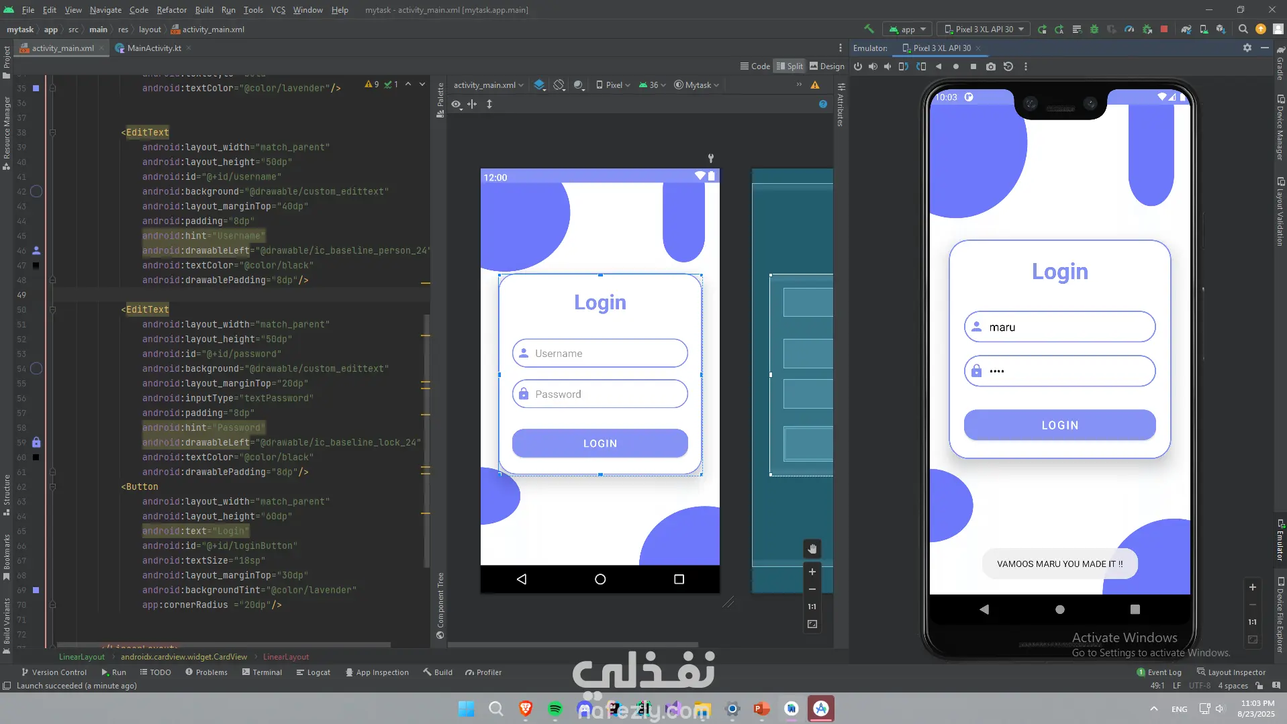Image resolution: width=1287 pixels, height=724 pixels.
Task: Click zoom to fit screen in design preview
Action: point(812,624)
